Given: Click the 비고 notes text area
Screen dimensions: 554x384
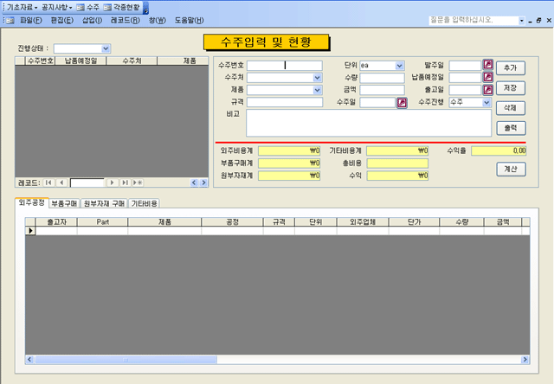Looking at the screenshot, I should pyautogui.click(x=369, y=123).
